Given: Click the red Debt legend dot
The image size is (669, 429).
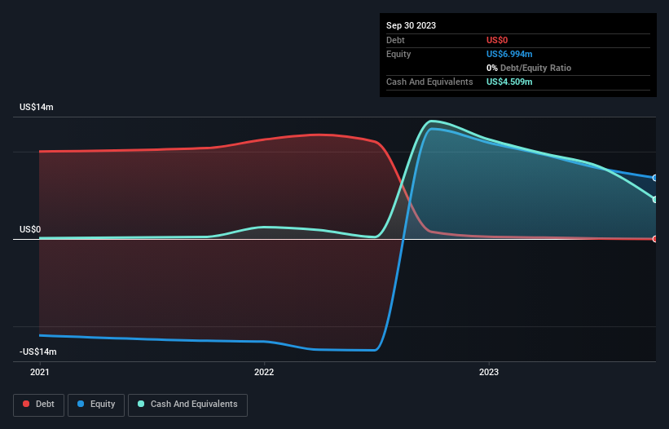Looking at the screenshot, I should [26, 404].
